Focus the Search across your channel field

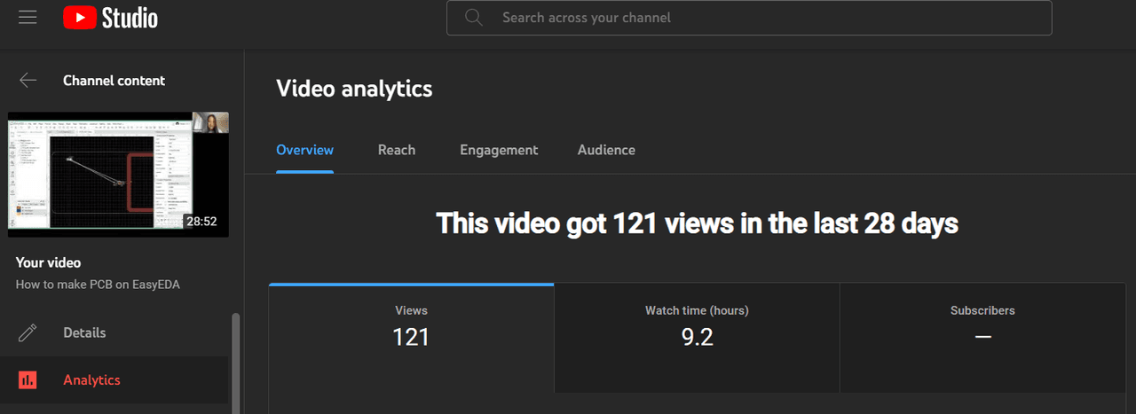[763, 18]
